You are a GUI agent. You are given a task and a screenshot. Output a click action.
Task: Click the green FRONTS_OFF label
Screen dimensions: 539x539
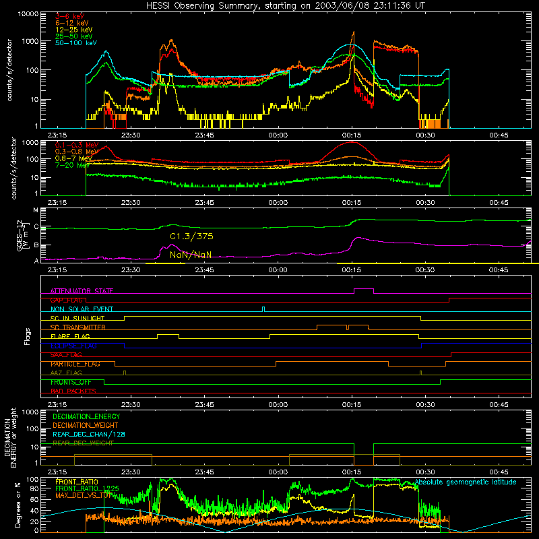click(x=71, y=382)
